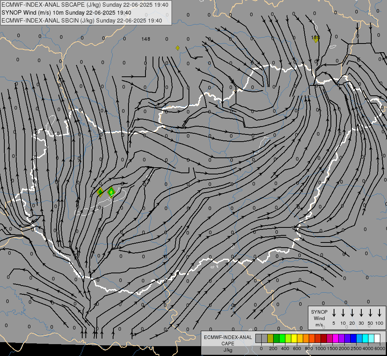Pick the purple swatch left of the 2000 tick
Image resolution: width=387 pixels, height=356 pixels.
pyautogui.click(x=342, y=338)
